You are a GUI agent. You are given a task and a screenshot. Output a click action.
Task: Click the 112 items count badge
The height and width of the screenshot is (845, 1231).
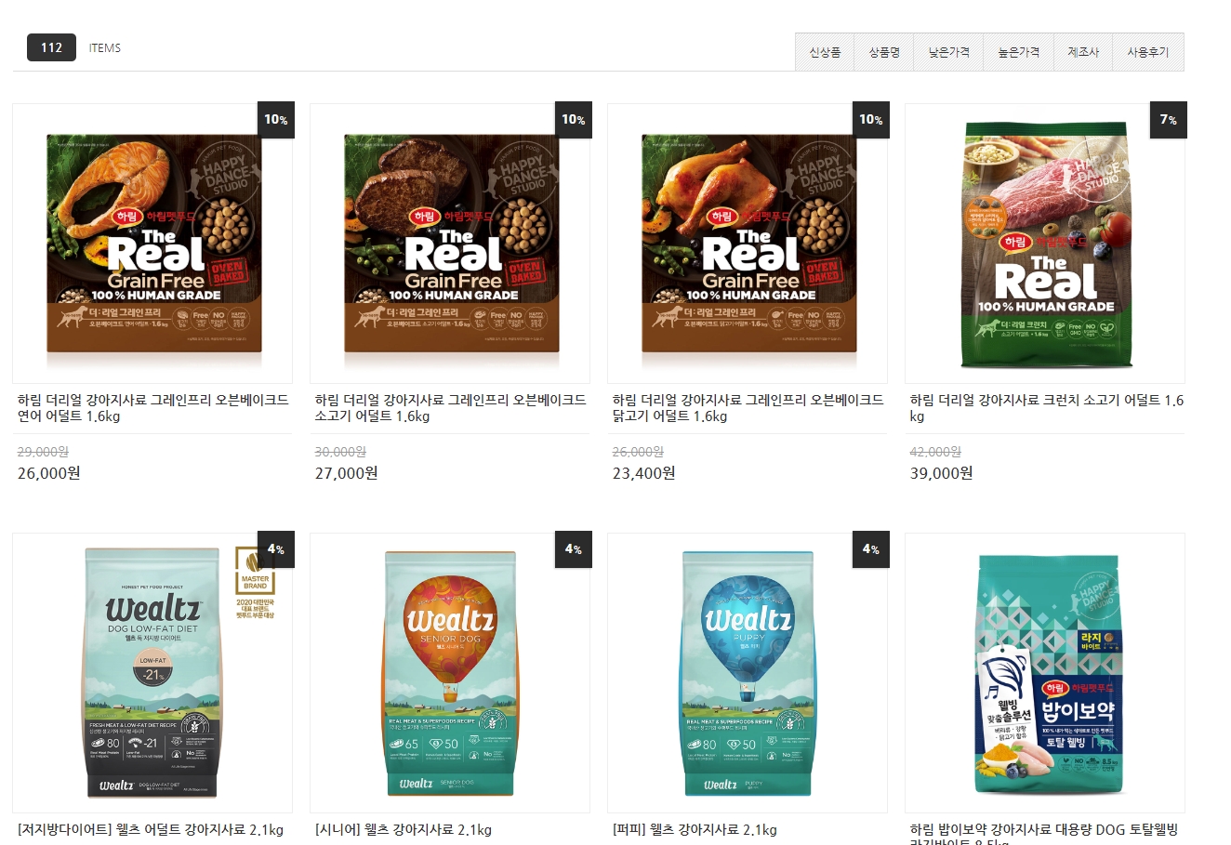tap(51, 47)
